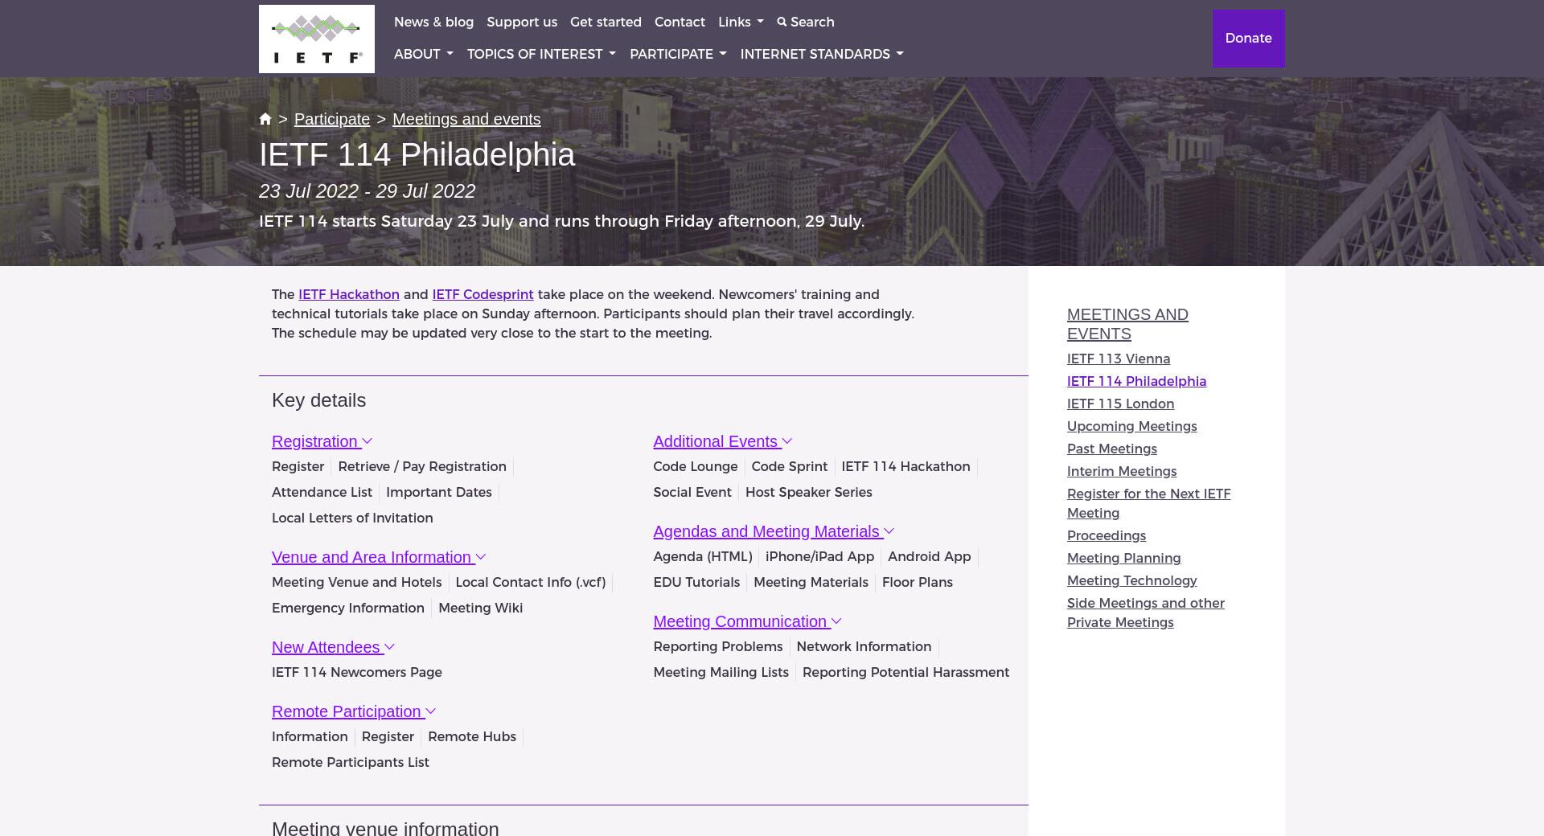
Task: Toggle the New Attendees section
Action: (x=333, y=647)
